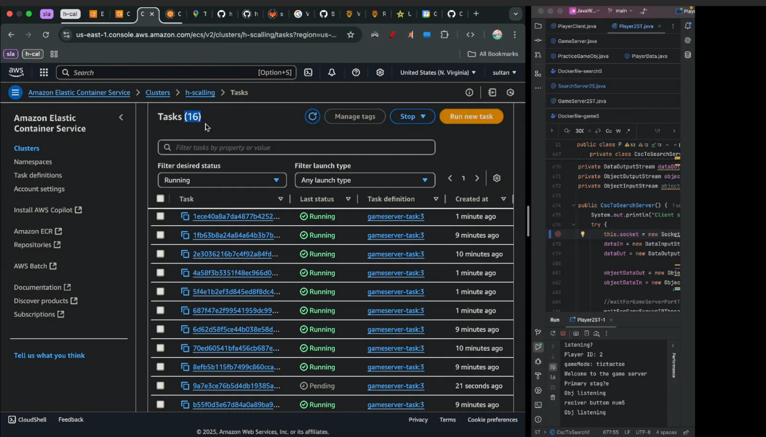Viewport: 766px width, 437px height.
Task: Open h-scalling breadcrumb link
Action: pos(200,92)
